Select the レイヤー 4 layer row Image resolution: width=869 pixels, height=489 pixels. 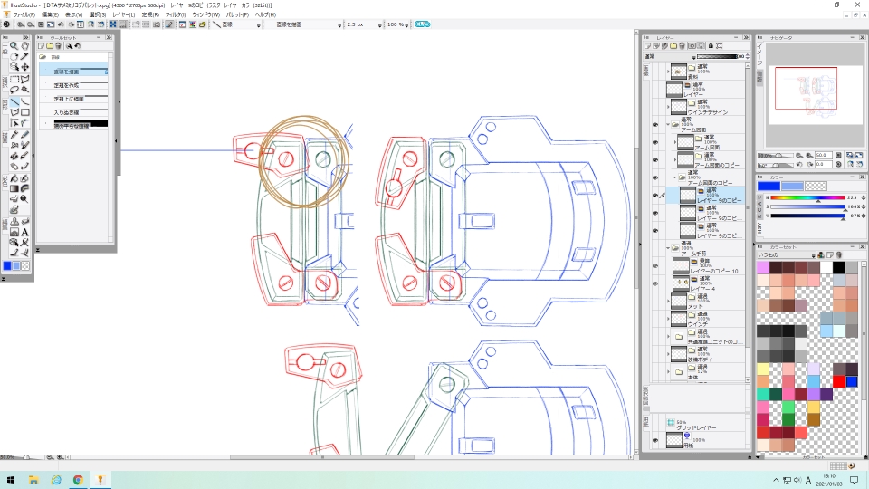(x=705, y=283)
